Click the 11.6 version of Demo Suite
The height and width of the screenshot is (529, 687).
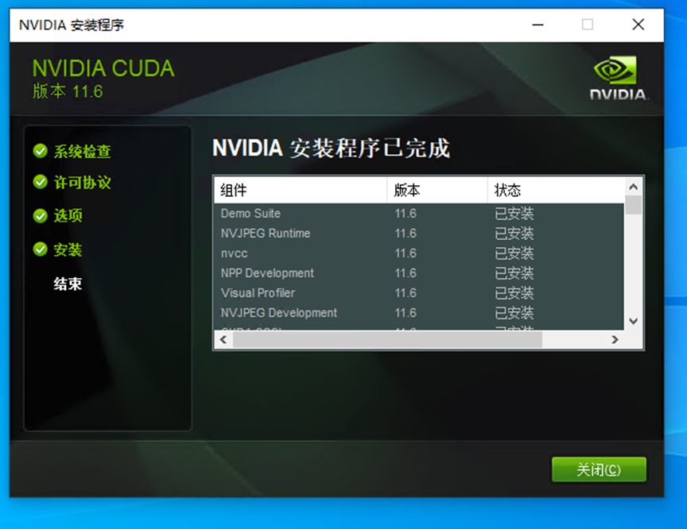pos(406,214)
